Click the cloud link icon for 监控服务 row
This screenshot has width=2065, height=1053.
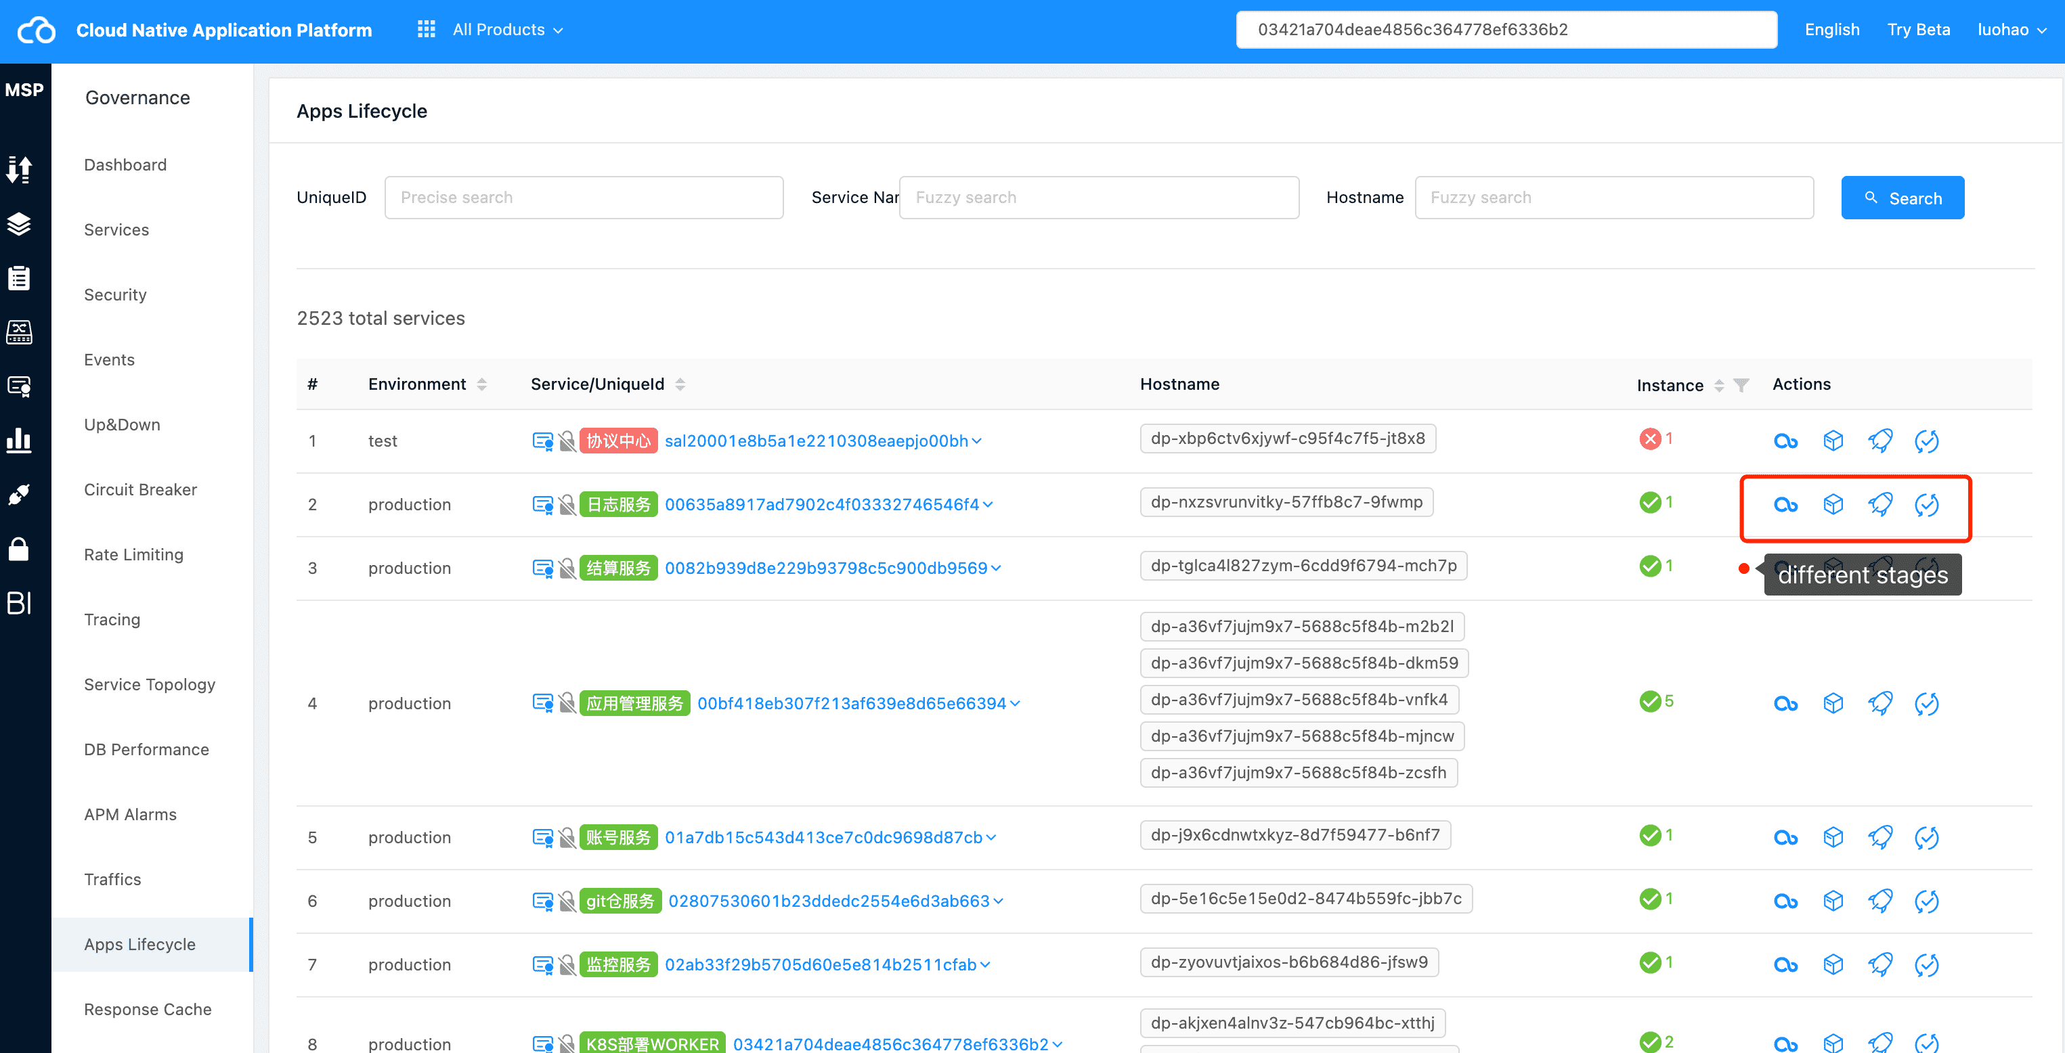tap(1785, 964)
